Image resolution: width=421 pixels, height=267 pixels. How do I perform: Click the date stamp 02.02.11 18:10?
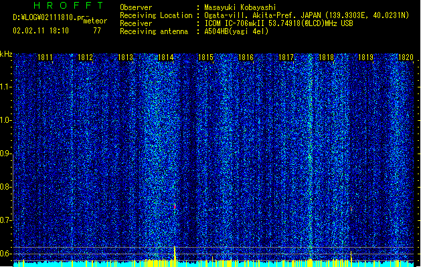pyautogui.click(x=41, y=31)
